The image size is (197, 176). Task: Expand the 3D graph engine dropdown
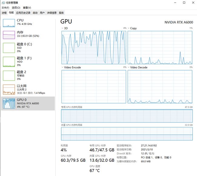63,28
